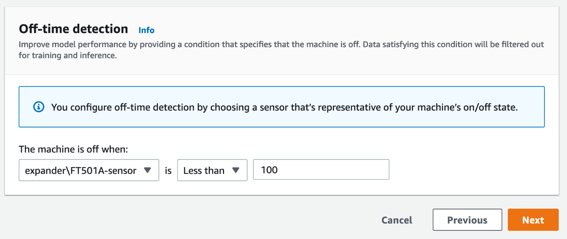Click the "The machine is off when:" label
The height and width of the screenshot is (239, 567).
pos(73,150)
